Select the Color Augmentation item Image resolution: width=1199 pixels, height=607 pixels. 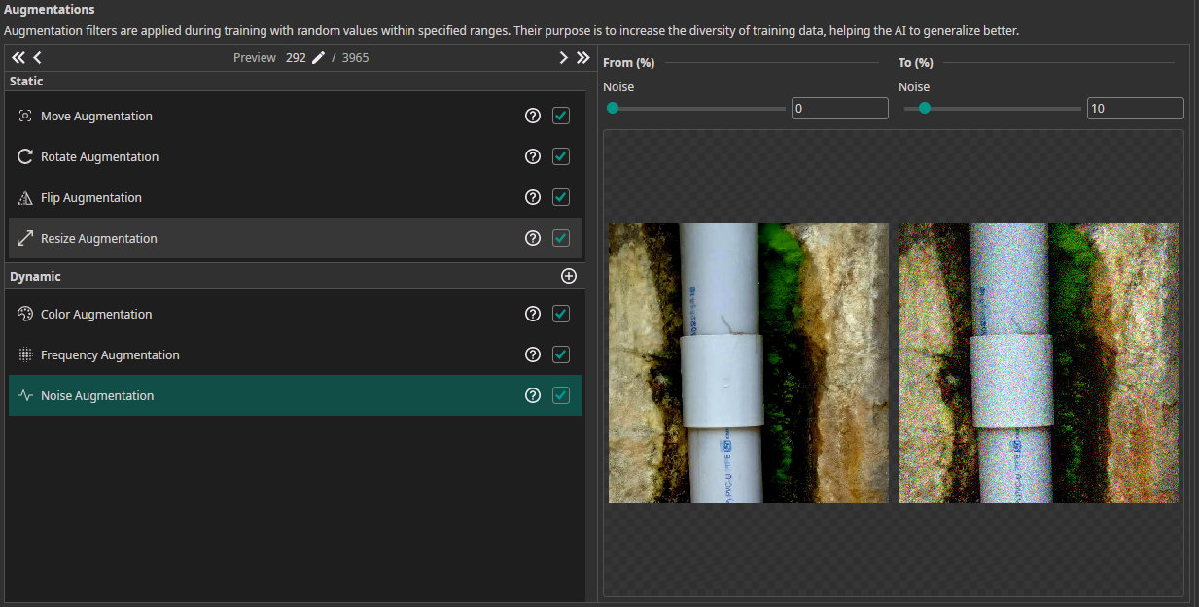96,314
